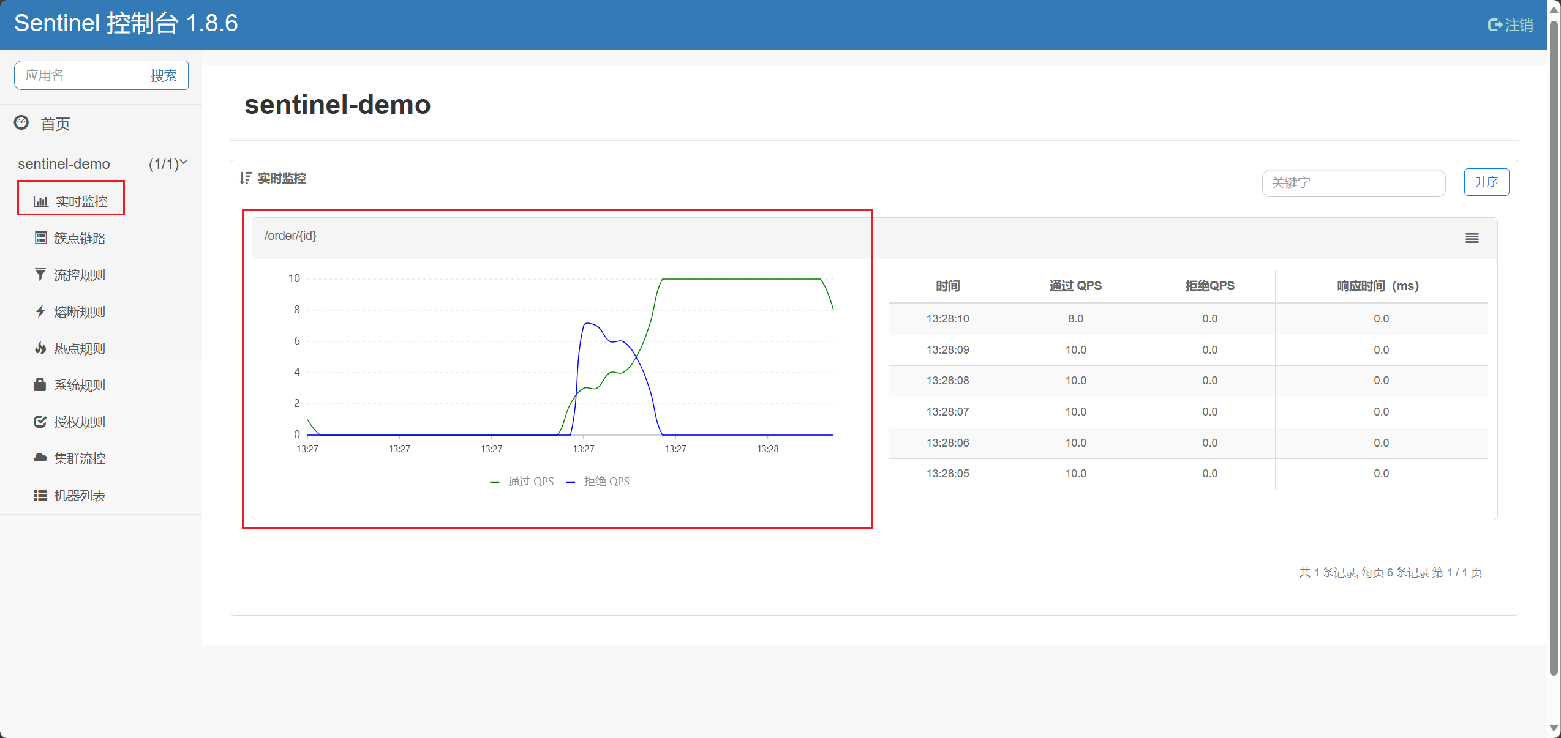Click the 搜索 search button
Screen dimensions: 1561x738
click(164, 75)
